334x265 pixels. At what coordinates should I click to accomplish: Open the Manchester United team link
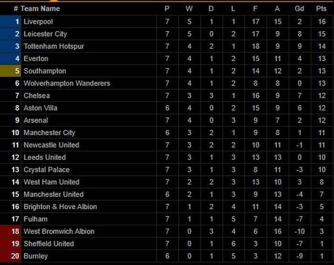(53, 194)
